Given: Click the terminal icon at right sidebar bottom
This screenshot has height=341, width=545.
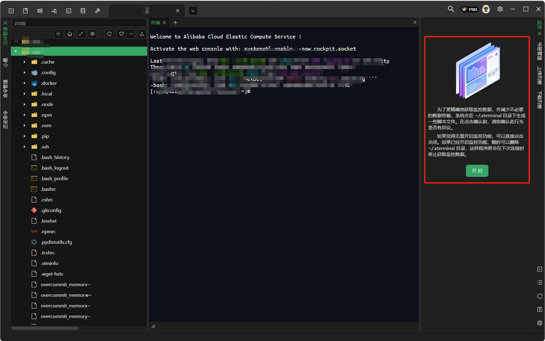Looking at the screenshot, I should (540, 269).
